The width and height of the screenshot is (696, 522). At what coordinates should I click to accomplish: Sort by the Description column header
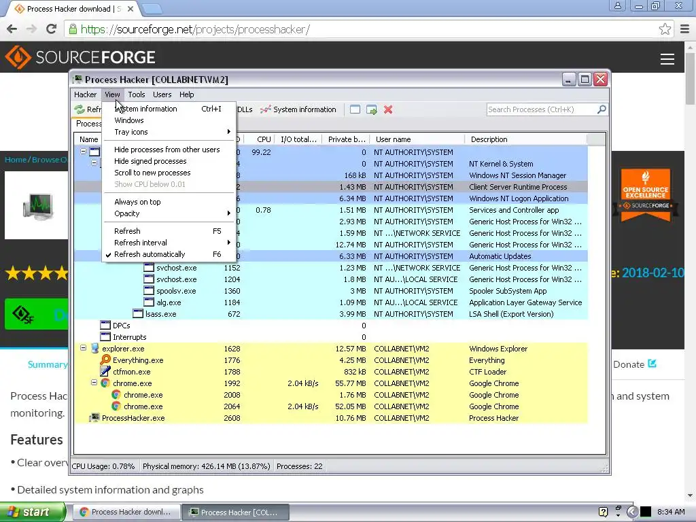526,139
